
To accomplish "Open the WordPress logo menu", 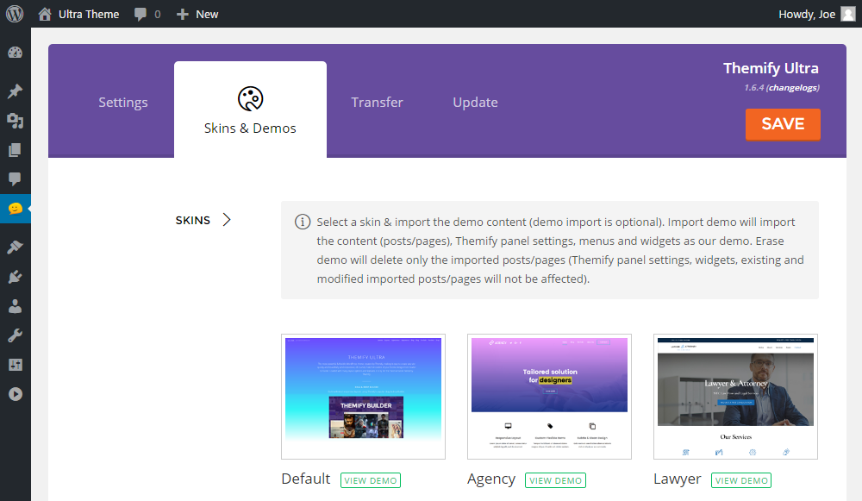I will pyautogui.click(x=15, y=14).
